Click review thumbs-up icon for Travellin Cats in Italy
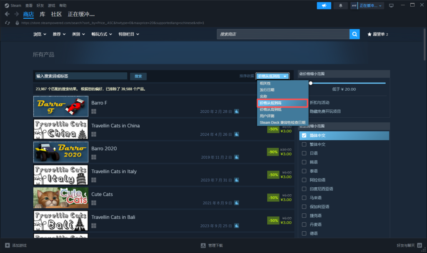 pos(236,180)
